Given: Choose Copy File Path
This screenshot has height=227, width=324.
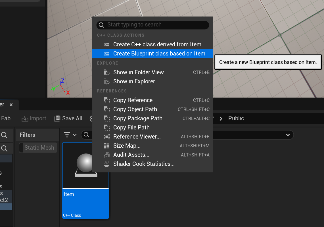Looking at the screenshot, I should click(x=152, y=127).
